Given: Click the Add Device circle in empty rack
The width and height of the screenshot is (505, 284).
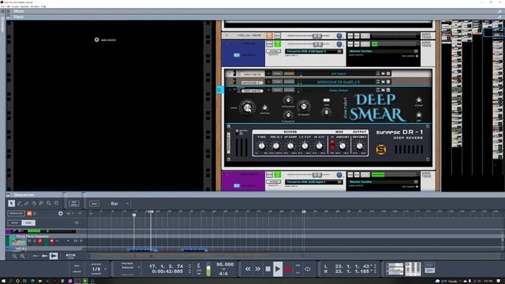Looking at the screenshot, I should point(96,39).
